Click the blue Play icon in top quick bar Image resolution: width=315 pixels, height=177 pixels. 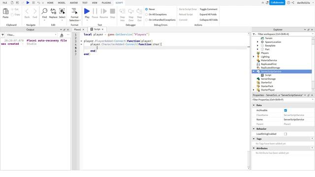28,2
